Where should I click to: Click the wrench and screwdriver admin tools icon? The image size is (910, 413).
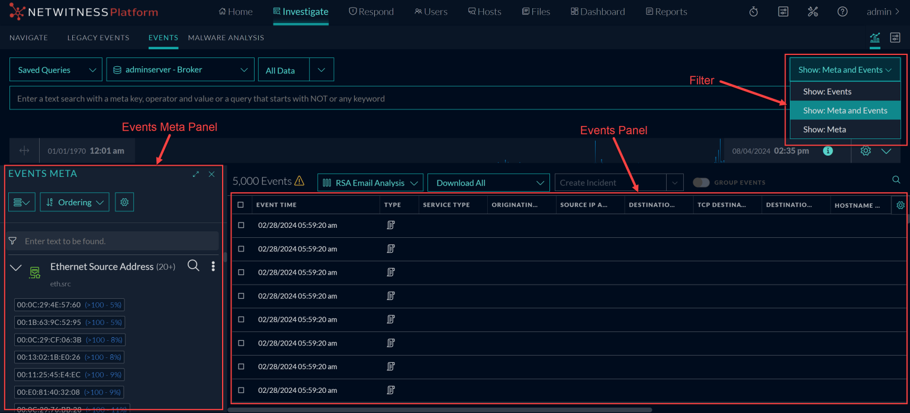812,12
